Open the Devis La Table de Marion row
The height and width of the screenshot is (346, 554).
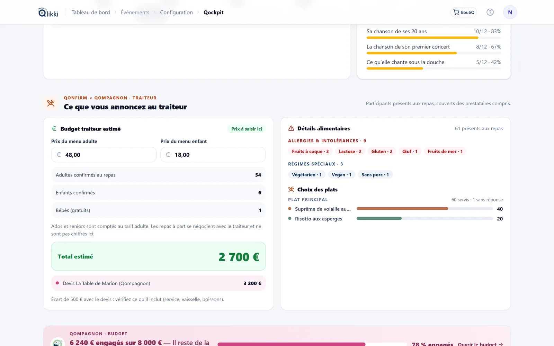tap(159, 283)
